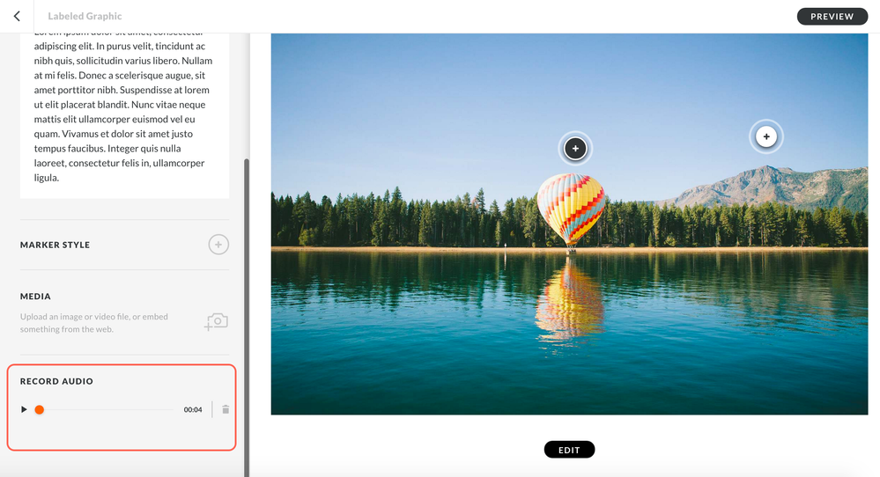
Task: Click the sidebar vertical scrollbar
Action: click(247, 317)
